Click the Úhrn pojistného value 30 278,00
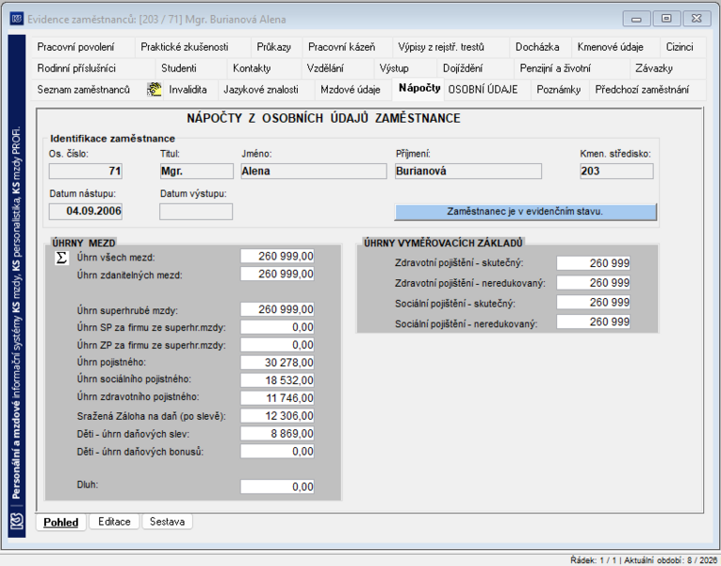This screenshot has height=566, width=721. coord(277,362)
